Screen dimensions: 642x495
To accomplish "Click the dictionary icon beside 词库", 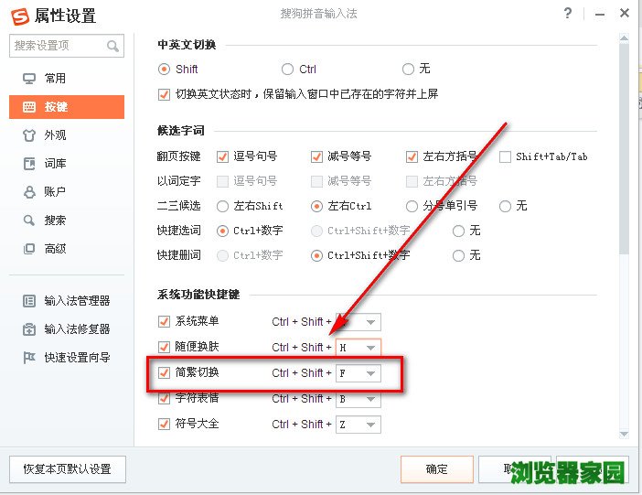I will point(28,164).
